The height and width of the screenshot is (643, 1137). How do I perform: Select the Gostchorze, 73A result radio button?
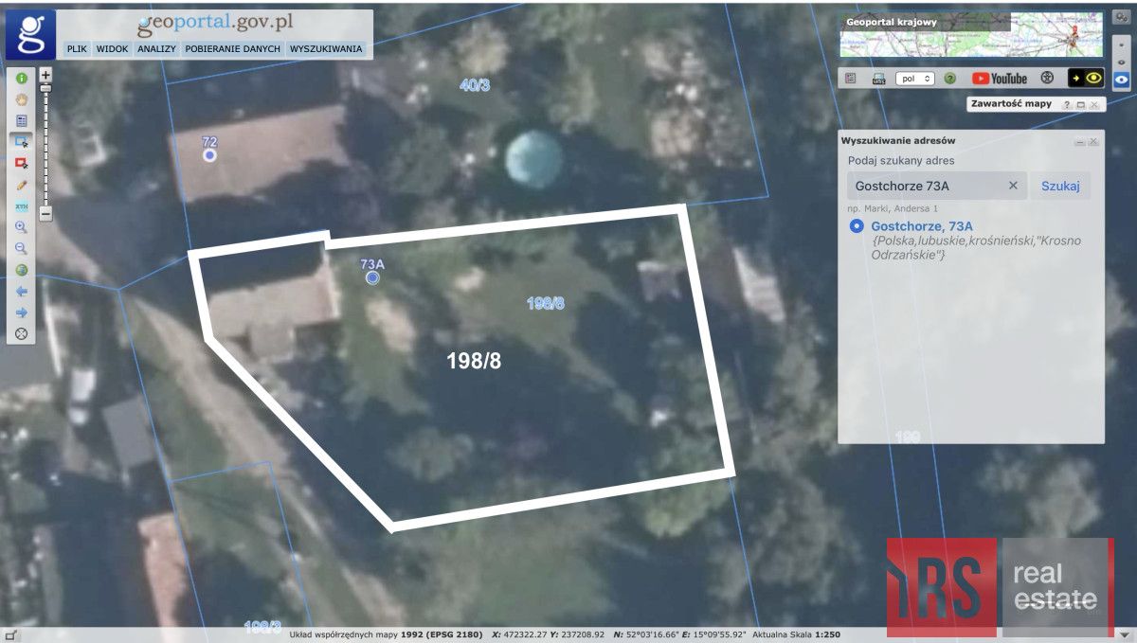tap(857, 226)
